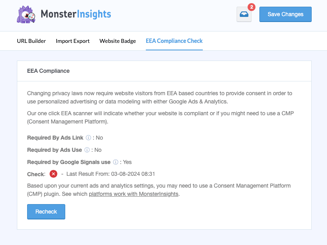Viewport: 327px width, 245px height.
Task: Click the red X compliance status icon
Action: tap(53, 174)
